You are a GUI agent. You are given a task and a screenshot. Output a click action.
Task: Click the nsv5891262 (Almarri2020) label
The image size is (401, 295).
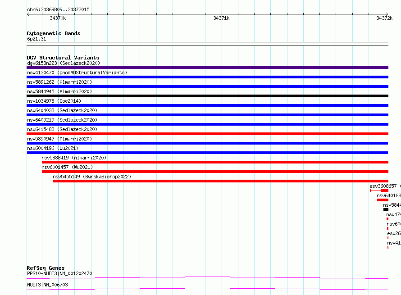[x=59, y=82]
